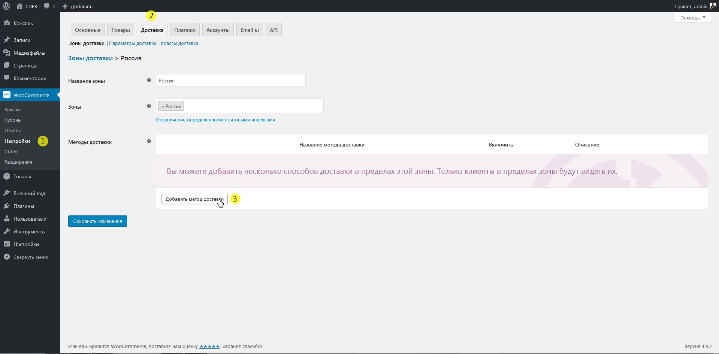Open Купоны under WooCommerce
The width and height of the screenshot is (719, 354).
(13, 120)
